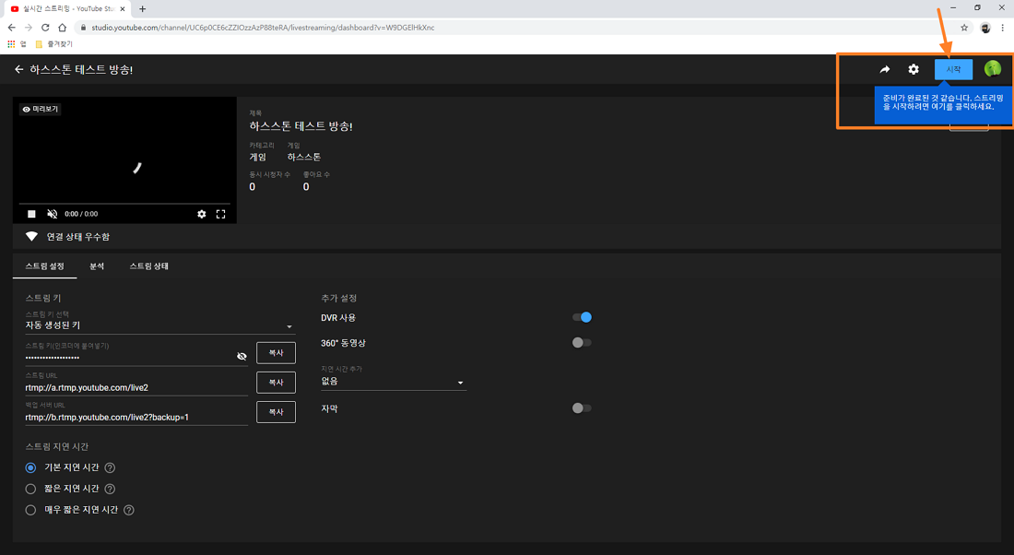Click the 미리보기 preview badge

pyautogui.click(x=40, y=110)
